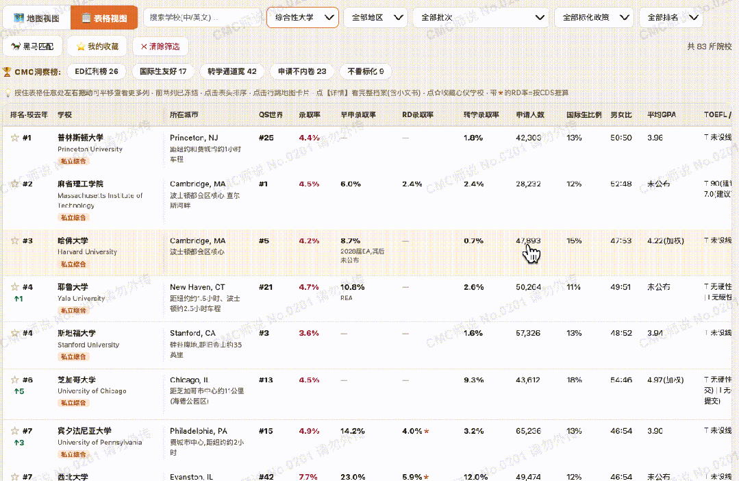739x481 pixels.
Task: Click the map icon in 地图视图 tab
Action: [19, 18]
